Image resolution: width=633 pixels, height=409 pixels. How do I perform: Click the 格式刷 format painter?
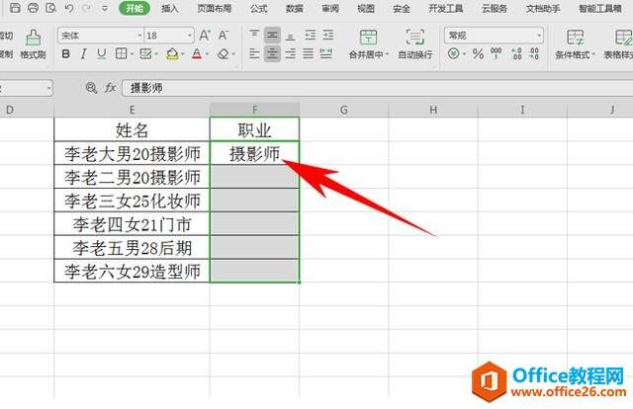point(33,44)
